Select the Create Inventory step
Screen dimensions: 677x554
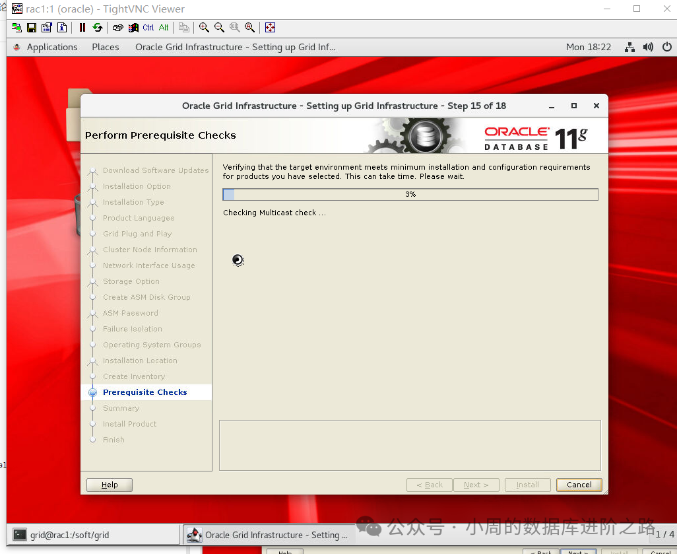[134, 376]
